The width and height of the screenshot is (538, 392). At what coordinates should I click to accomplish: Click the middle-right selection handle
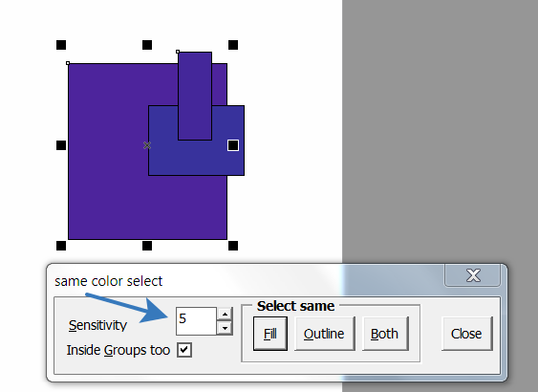[x=233, y=145]
